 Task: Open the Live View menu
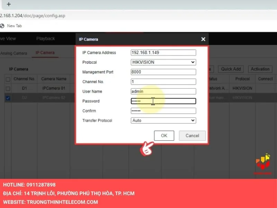[8, 38]
